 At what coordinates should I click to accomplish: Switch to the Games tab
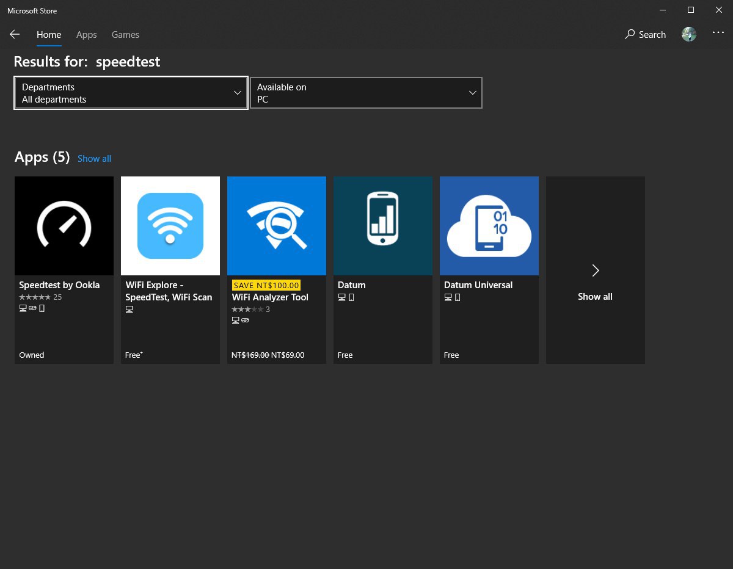pyautogui.click(x=125, y=35)
